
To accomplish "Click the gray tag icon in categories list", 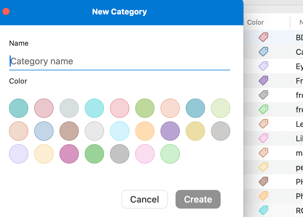I will pos(264,95).
